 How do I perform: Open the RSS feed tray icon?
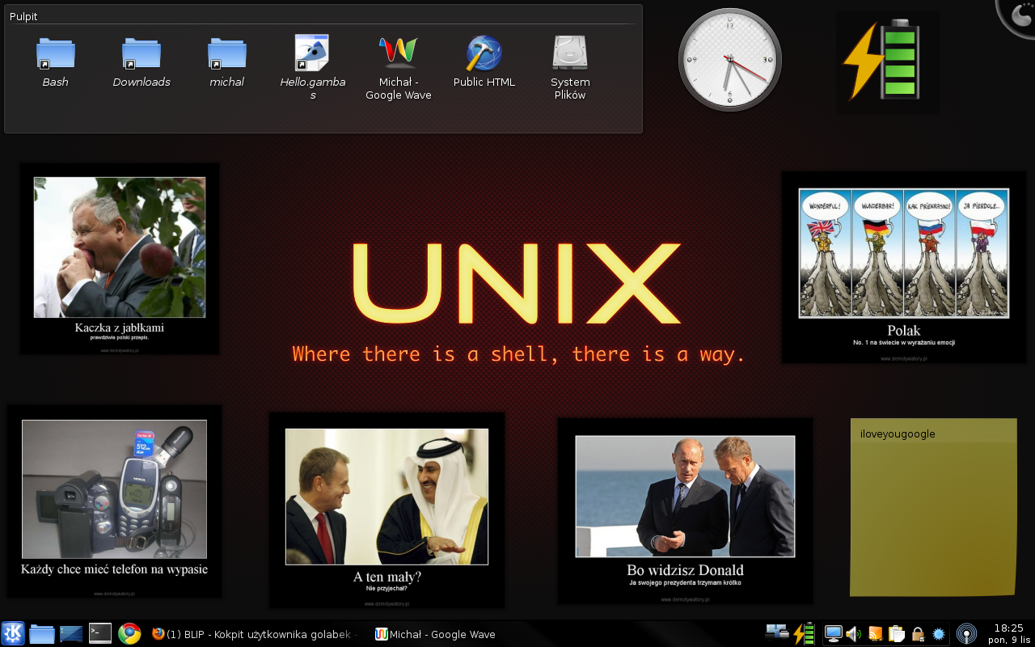[876, 634]
